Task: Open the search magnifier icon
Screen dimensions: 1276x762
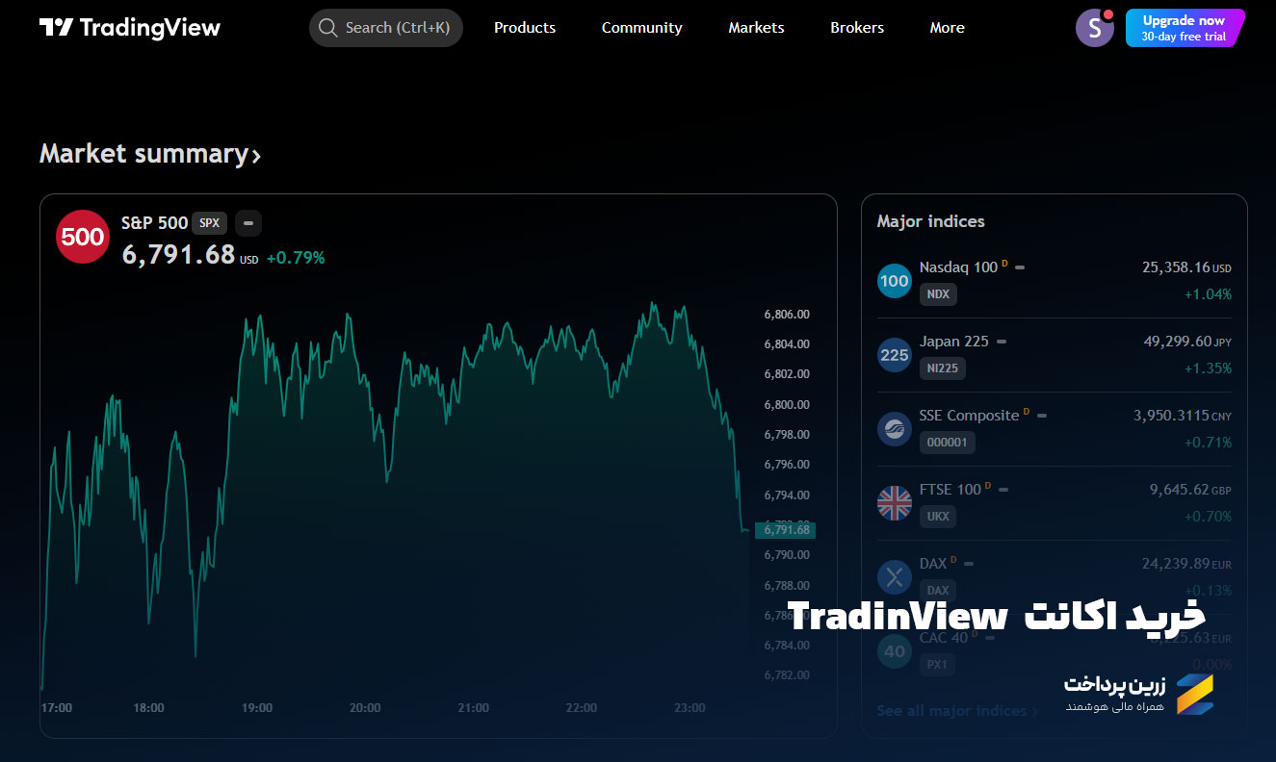Action: pyautogui.click(x=328, y=28)
